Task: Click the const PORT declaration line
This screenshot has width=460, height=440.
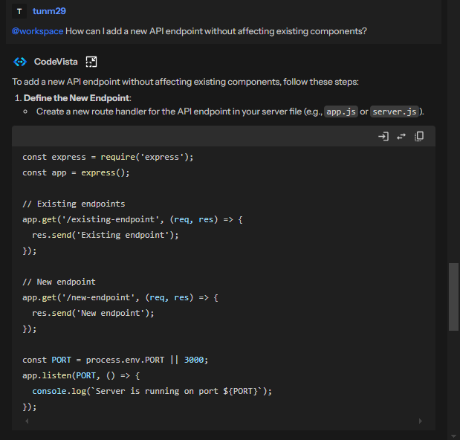Action: coord(115,360)
